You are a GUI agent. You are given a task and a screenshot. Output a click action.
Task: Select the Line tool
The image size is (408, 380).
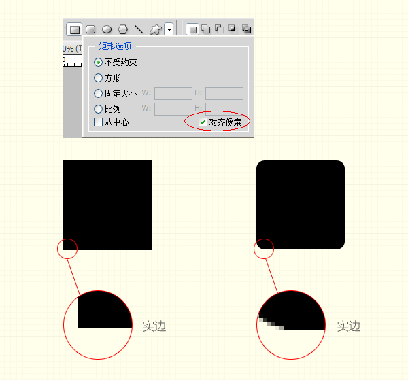[x=139, y=29]
